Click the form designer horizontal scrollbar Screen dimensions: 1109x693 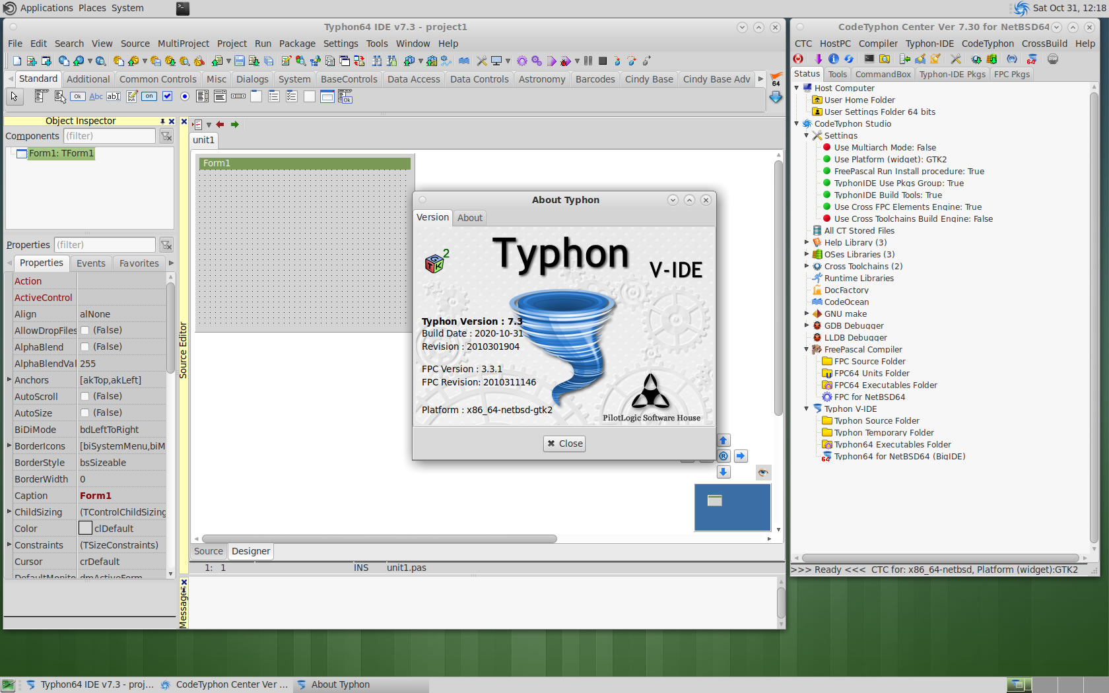pyautogui.click(x=380, y=539)
